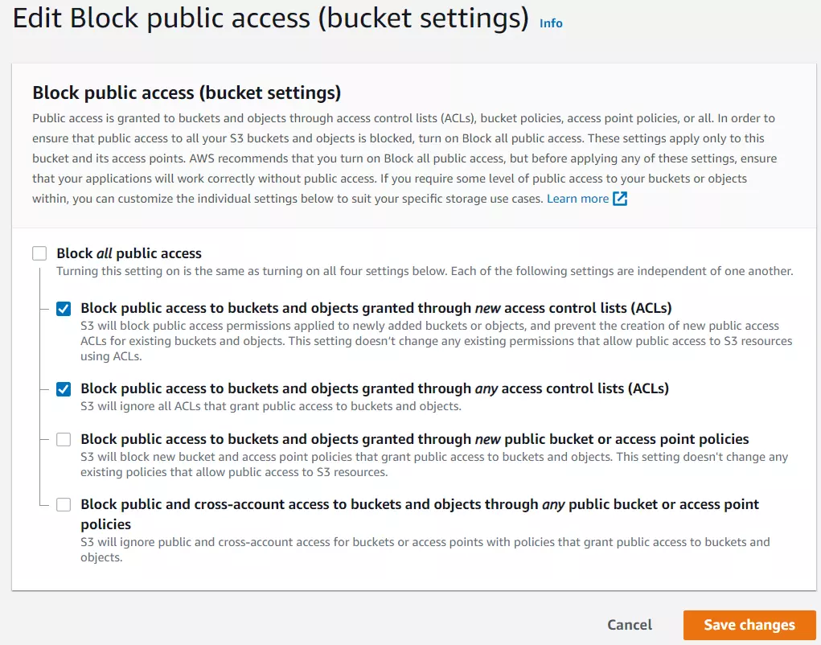
Task: Click the Block public access section heading
Action: 187,92
